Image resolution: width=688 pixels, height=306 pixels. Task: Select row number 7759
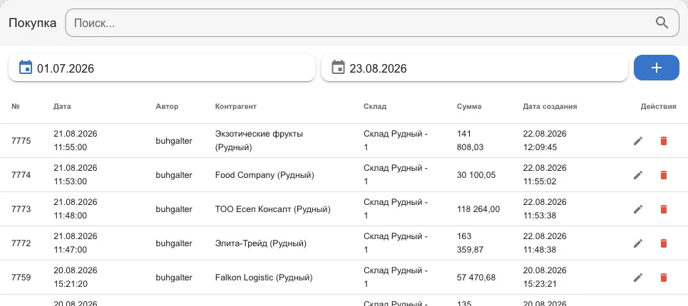click(x=21, y=278)
